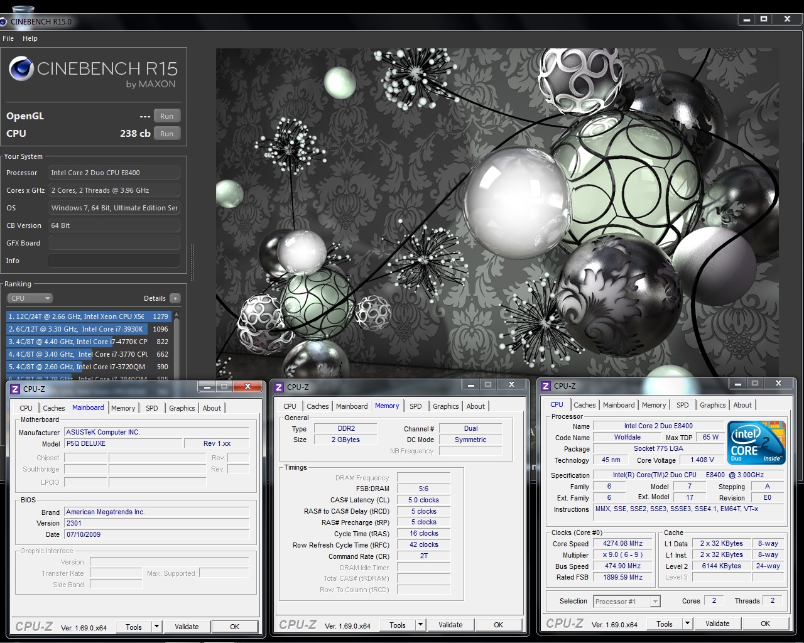Screen dimensions: 804x643
Task: Open Mainboard tab in Memory CPU-Z window
Action: (352, 406)
